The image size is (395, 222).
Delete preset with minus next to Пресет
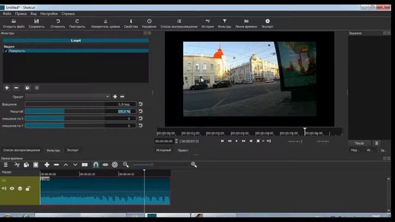tap(122, 96)
